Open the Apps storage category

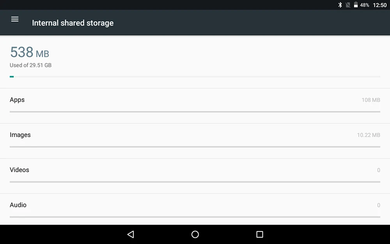click(x=195, y=106)
